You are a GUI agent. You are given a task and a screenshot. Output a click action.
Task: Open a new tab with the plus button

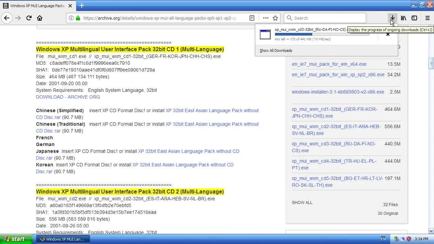(x=82, y=5)
